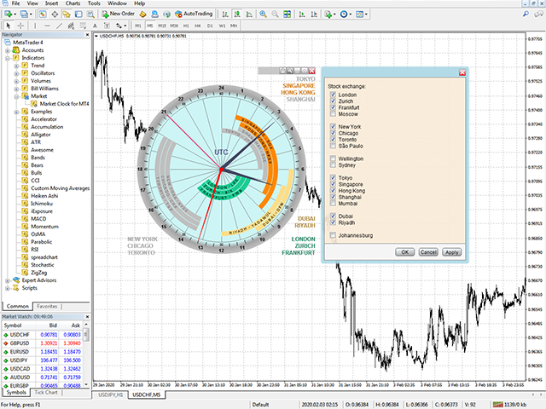Switch to bar chart icon
The width and height of the screenshot is (546, 409).
click(225, 14)
